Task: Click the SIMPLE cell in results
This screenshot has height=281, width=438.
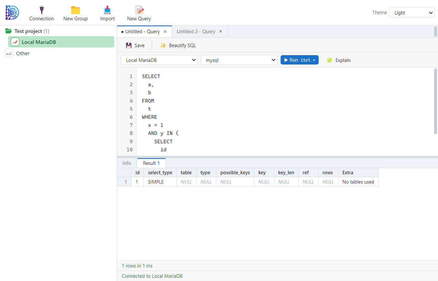Action: point(160,182)
